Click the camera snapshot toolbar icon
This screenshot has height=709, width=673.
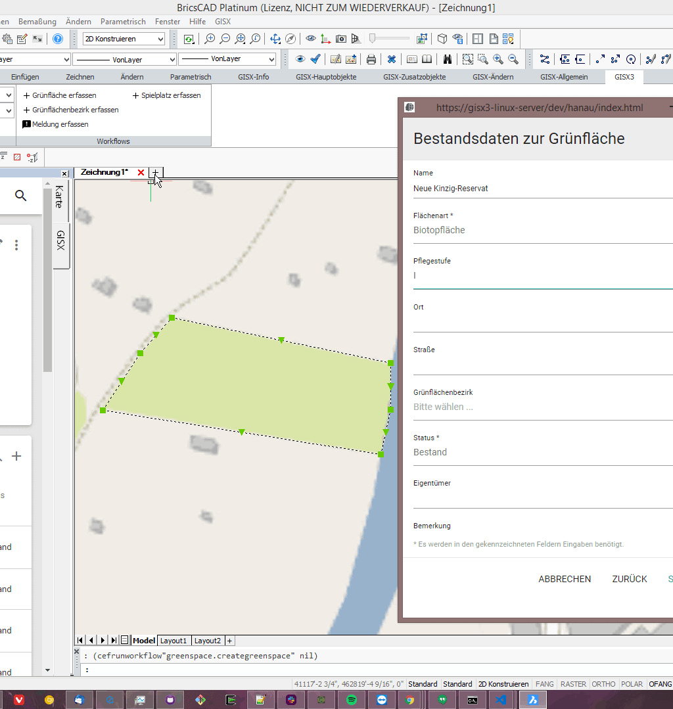point(340,38)
